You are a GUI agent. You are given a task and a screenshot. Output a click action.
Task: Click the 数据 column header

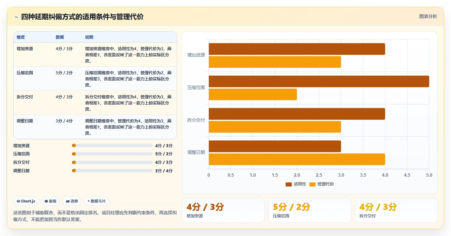pos(60,37)
